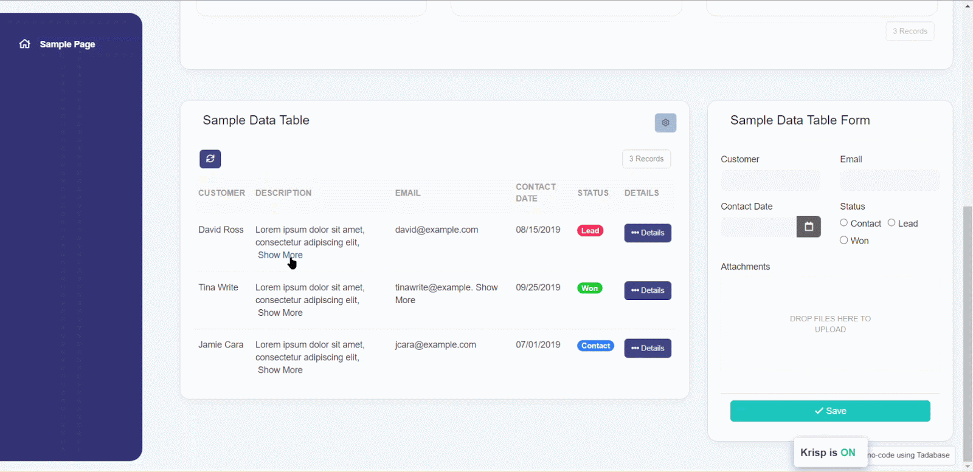Open Sample Page in sidebar
The height and width of the screenshot is (472, 973).
(x=67, y=44)
